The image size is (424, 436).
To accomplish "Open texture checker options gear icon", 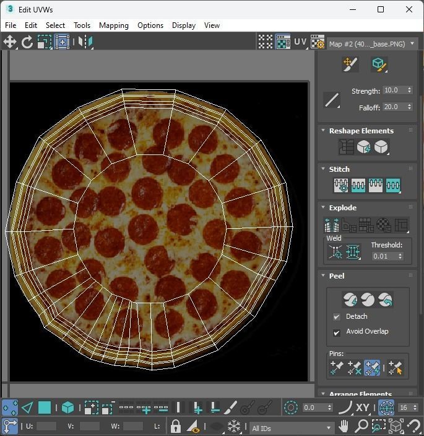I will [x=318, y=42].
